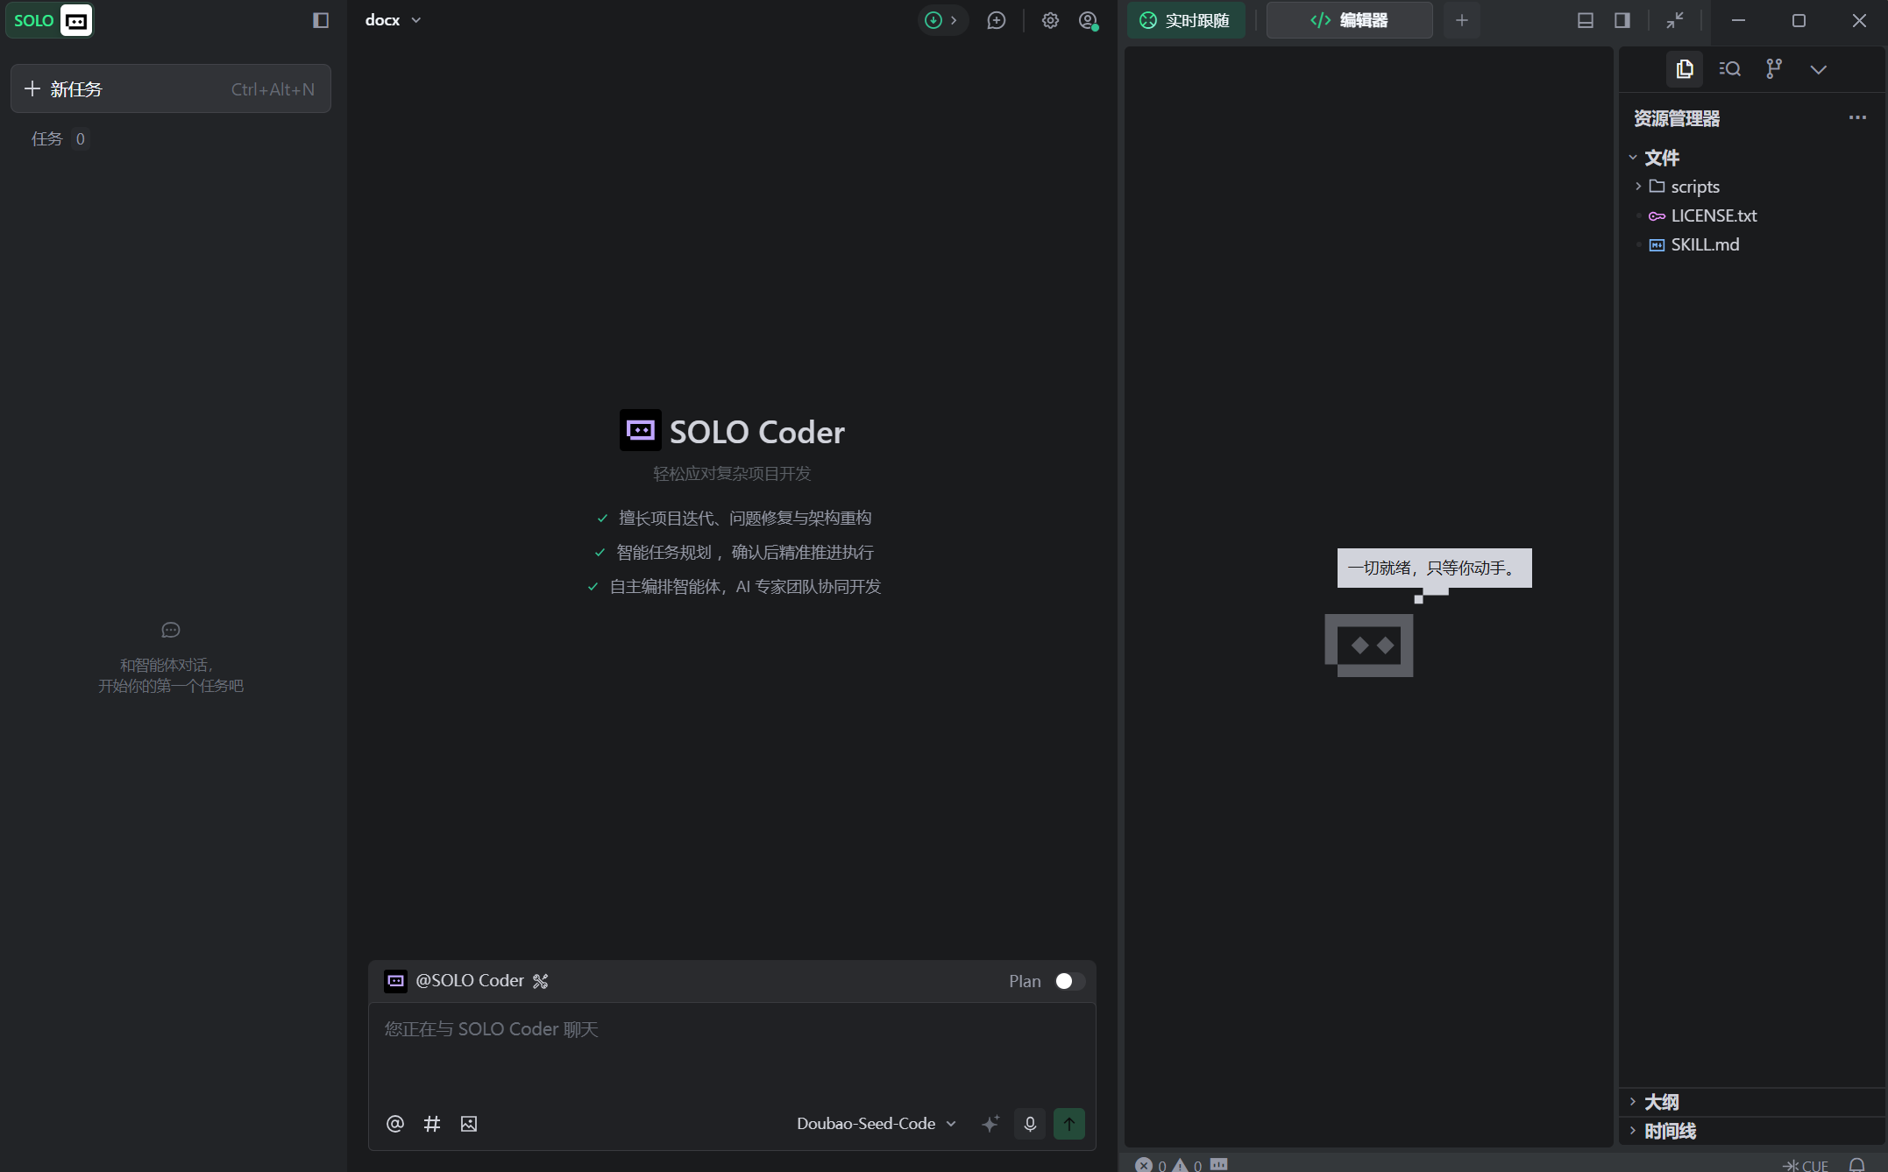This screenshot has width=1888, height=1172.
Task: Open the docx project dropdown
Action: coord(393,20)
